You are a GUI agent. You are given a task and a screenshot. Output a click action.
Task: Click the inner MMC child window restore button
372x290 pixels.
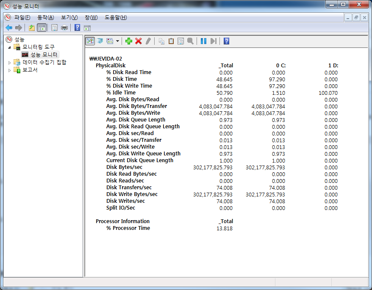click(x=356, y=17)
